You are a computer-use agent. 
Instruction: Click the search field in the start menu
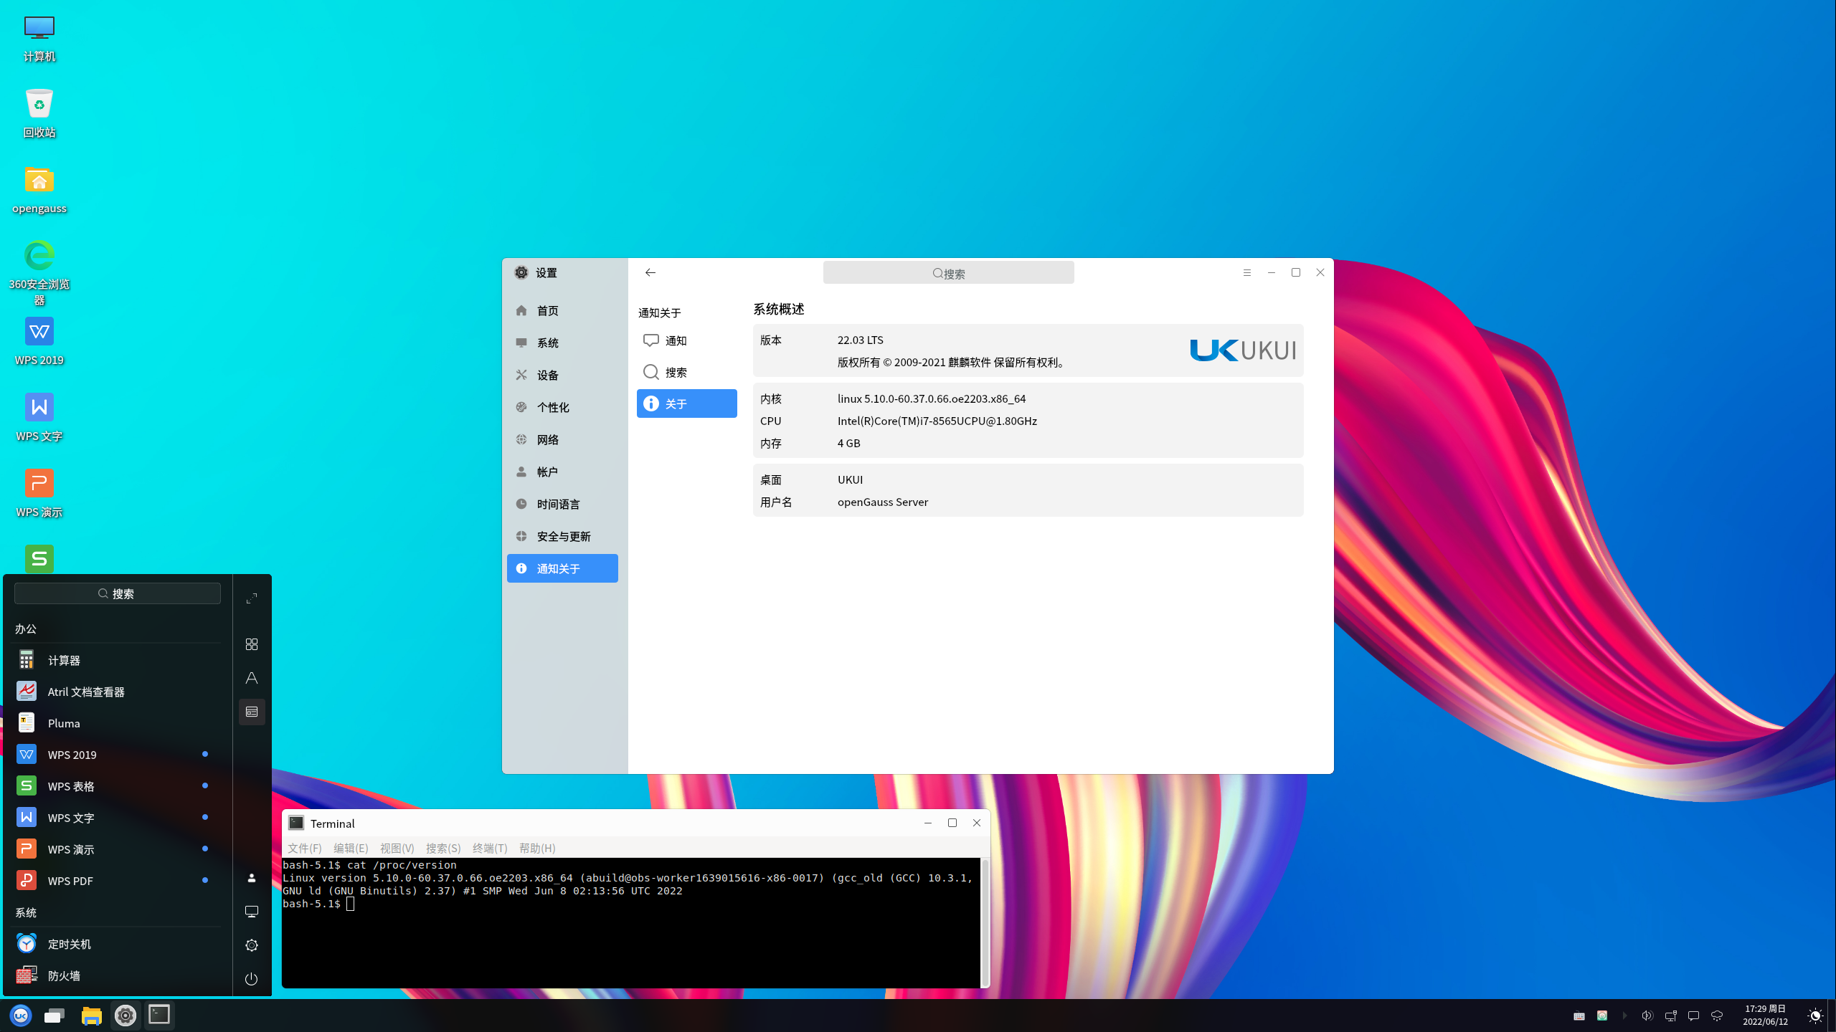(x=117, y=593)
